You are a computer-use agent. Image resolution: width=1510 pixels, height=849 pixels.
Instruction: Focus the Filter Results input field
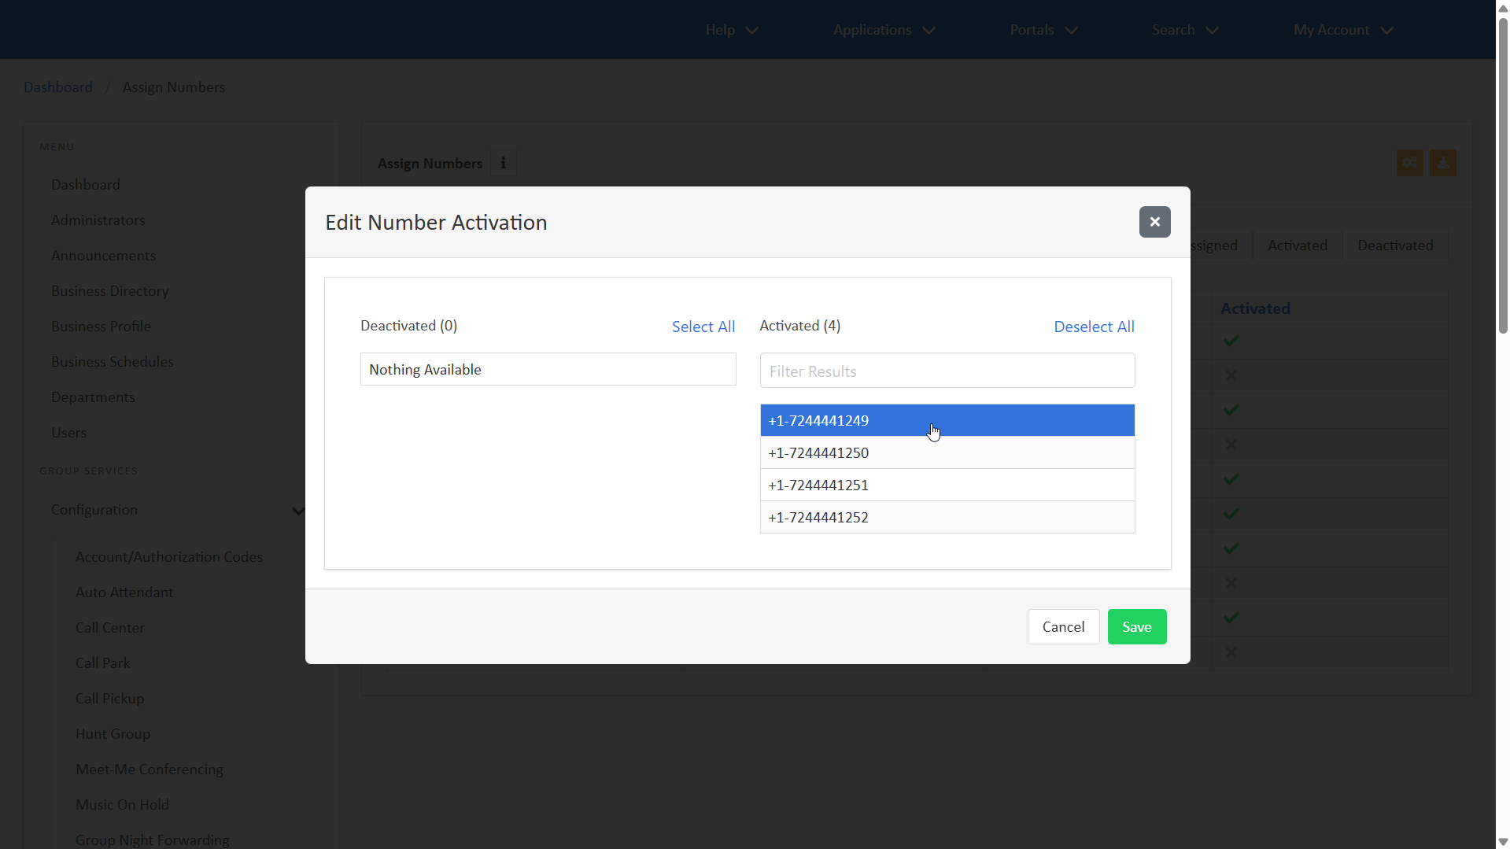pyautogui.click(x=947, y=371)
